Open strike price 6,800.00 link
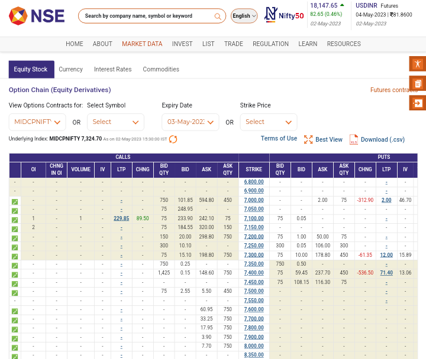The image size is (426, 359). coord(254,182)
